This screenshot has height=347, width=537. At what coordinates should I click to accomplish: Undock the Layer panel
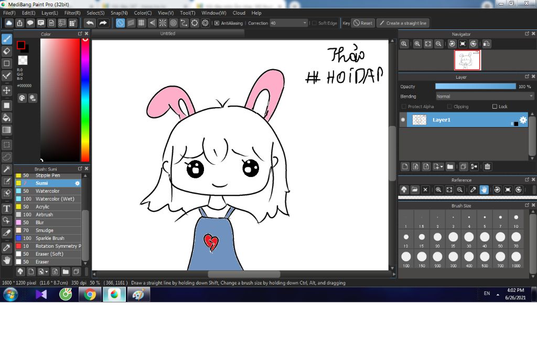(x=527, y=77)
